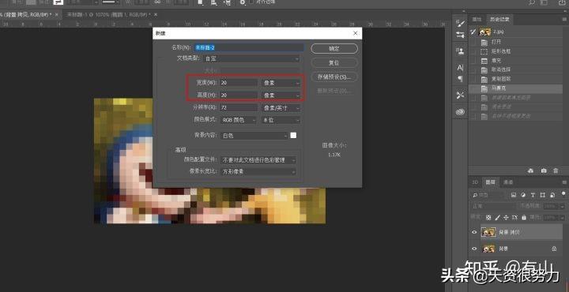
Task: Click the white background color swatch
Action: (x=293, y=135)
